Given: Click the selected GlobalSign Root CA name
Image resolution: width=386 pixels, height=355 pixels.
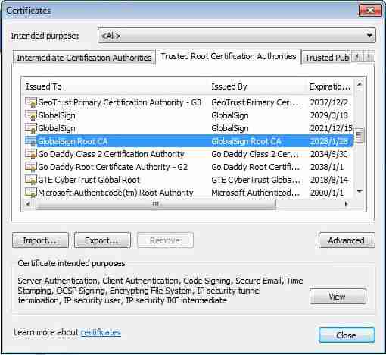Looking at the screenshot, I should click(73, 141).
